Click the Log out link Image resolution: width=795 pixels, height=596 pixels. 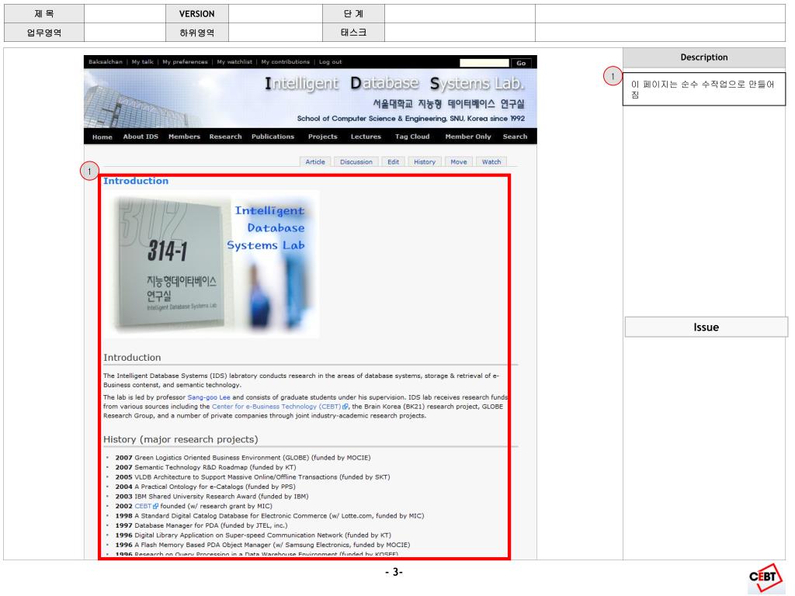pos(330,62)
